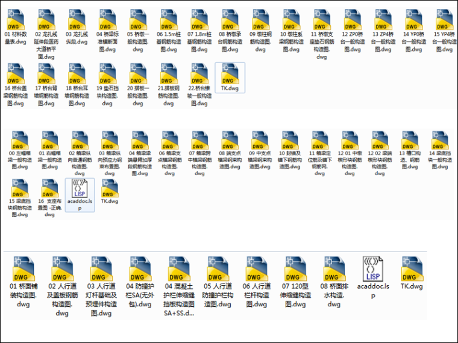Click the 00 左幅箱梁一般构造图.dwg file
Screen dimensions: 458x343
pyautogui.click(x=17, y=141)
